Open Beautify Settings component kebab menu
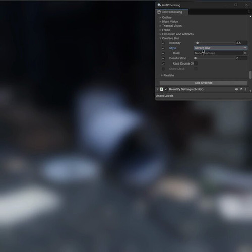Viewport: 252px width, 252px height. 246,89
